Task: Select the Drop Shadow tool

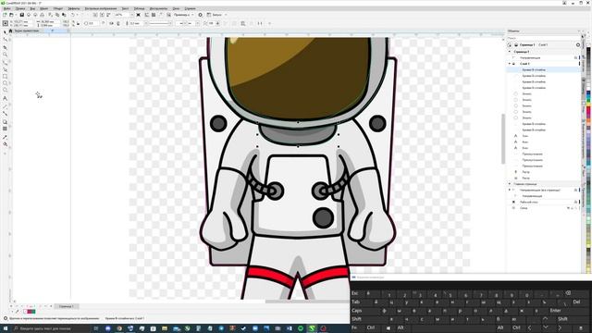Action: (5, 122)
